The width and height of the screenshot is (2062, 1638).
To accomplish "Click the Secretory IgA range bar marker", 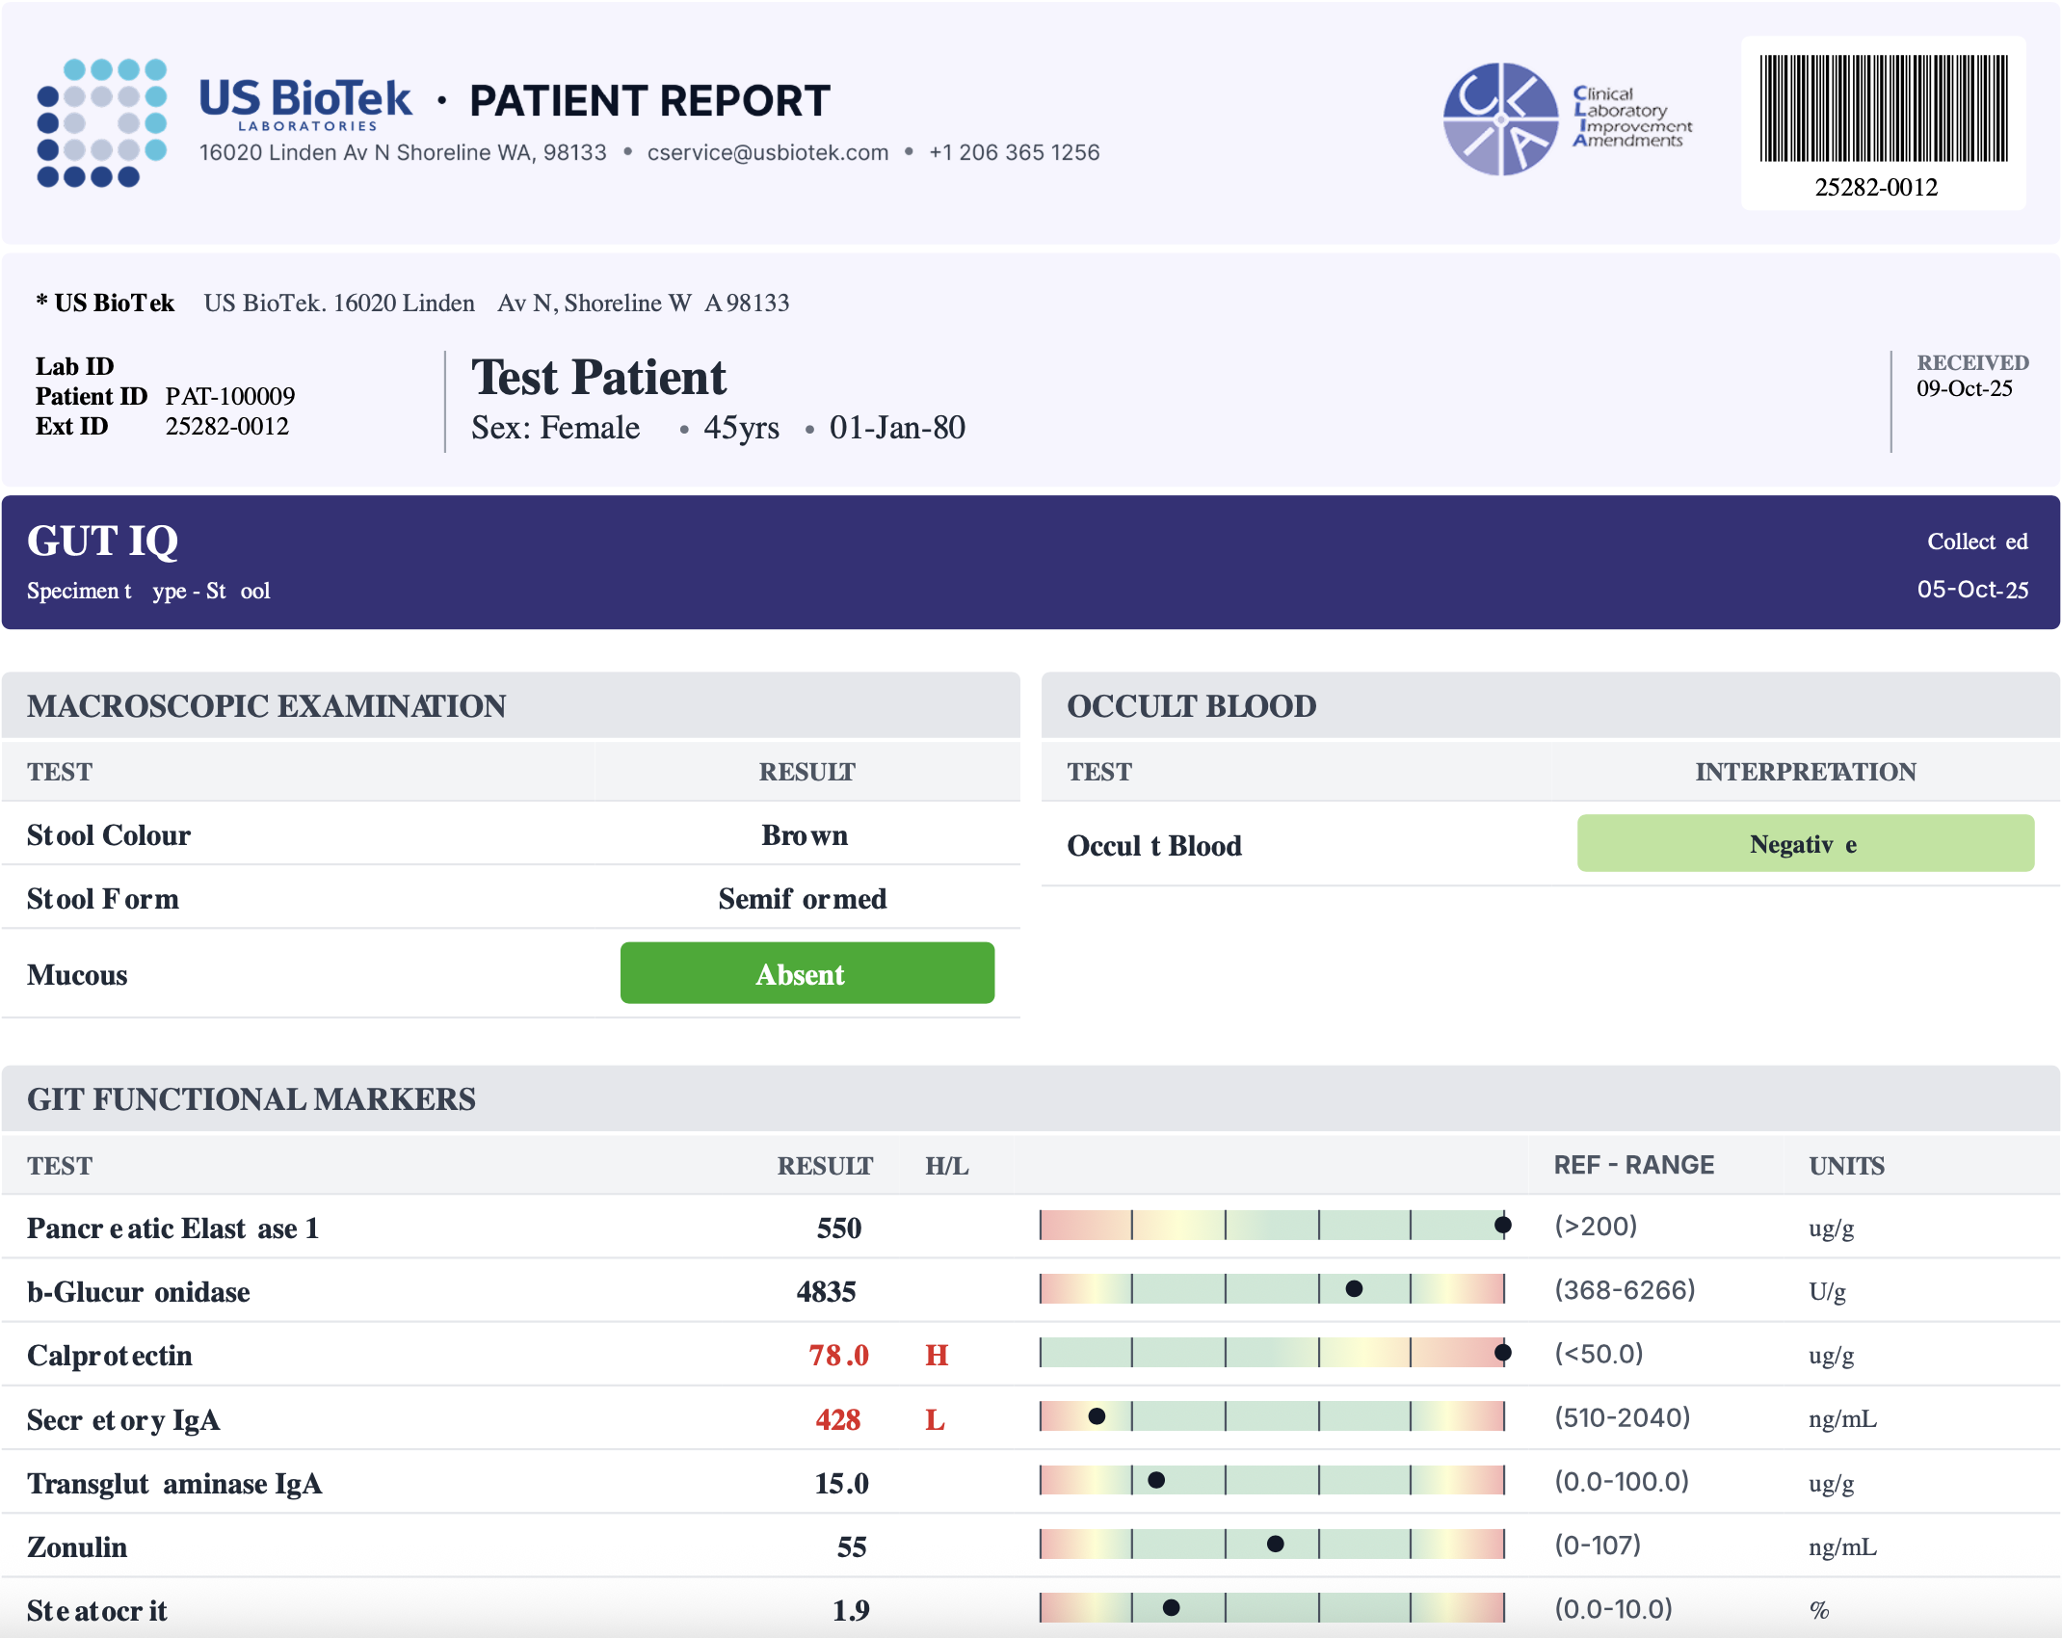I will coord(1097,1416).
